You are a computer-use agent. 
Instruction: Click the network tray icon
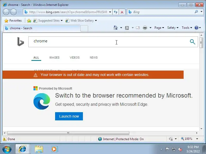click(x=174, y=149)
